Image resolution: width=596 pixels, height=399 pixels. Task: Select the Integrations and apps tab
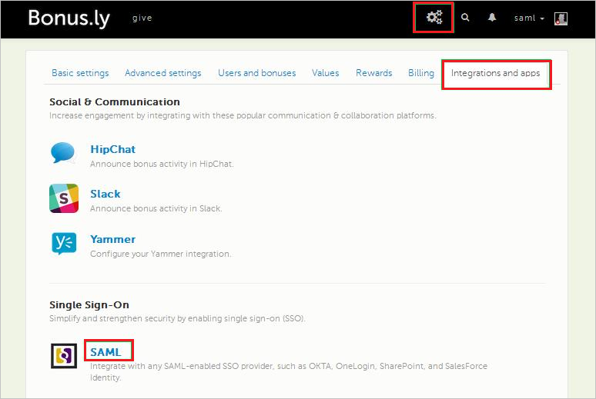coord(495,73)
